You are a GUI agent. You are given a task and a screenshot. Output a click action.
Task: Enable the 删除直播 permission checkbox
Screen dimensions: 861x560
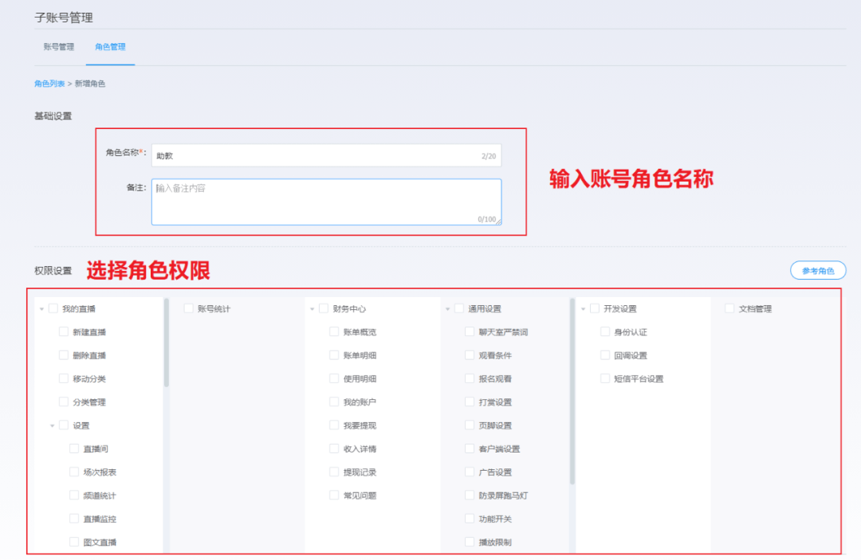point(64,355)
